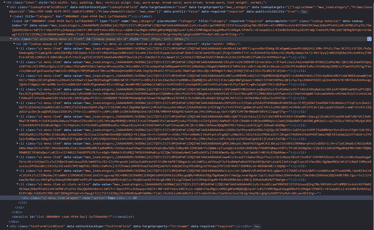Image resolution: width=374 pixels, height=230 pixels.
Task: Expand the label title="Category" node
Action: [11, 16]
